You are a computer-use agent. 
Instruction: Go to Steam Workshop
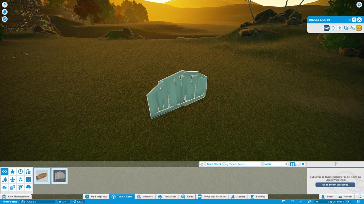coord(335,185)
